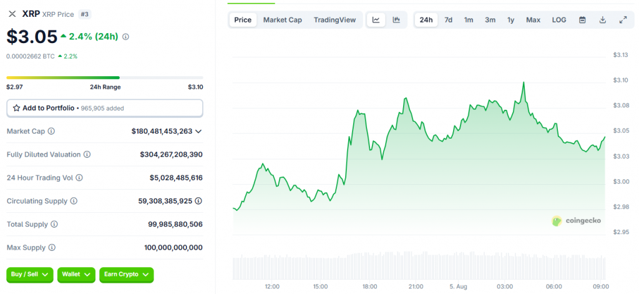This screenshot has height=294, width=639.
Task: Open the Wallet dropdown
Action: [76, 274]
